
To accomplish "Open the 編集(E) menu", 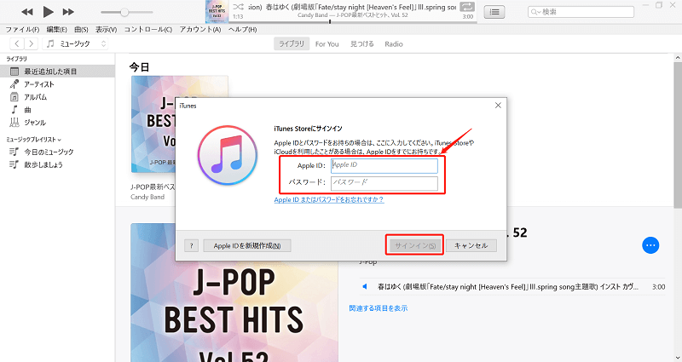I will click(x=56, y=30).
